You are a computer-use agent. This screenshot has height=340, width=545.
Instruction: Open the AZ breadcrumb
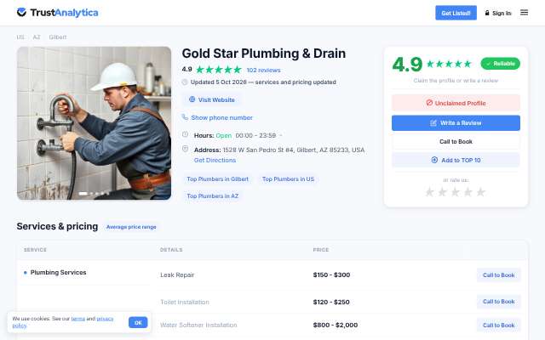point(37,37)
